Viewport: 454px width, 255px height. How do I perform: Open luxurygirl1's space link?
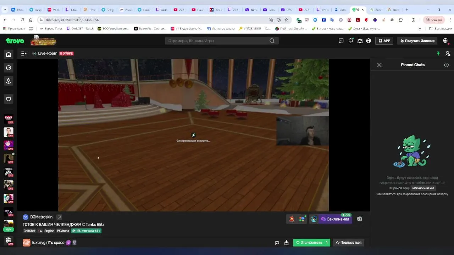point(48,243)
